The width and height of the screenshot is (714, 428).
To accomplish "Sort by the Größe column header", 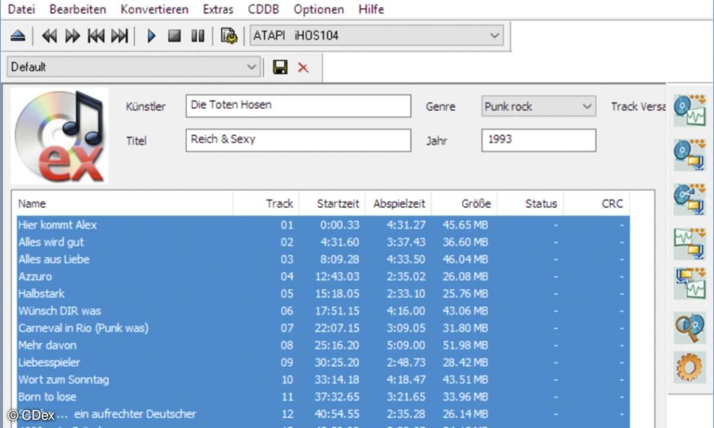I will 465,204.
